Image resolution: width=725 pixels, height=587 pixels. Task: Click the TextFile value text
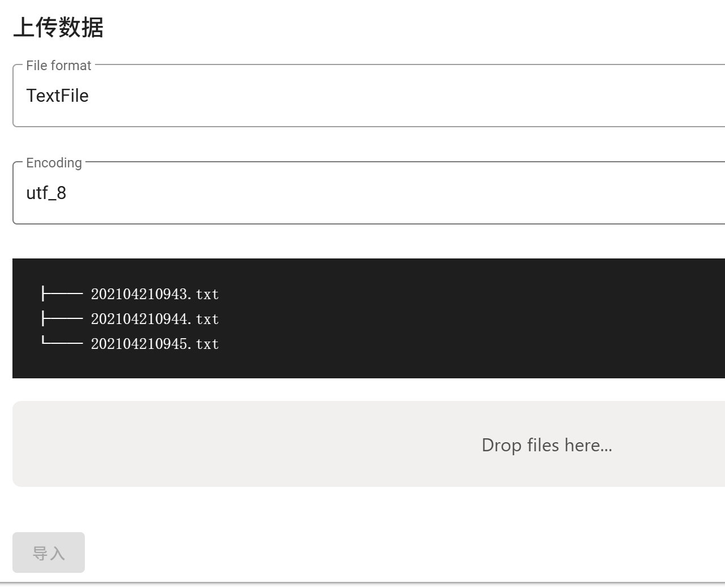pos(58,95)
